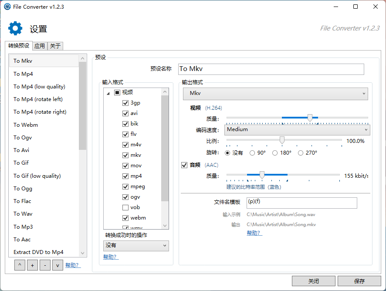Select the To Gif preset
The image size is (386, 291).
44,163
